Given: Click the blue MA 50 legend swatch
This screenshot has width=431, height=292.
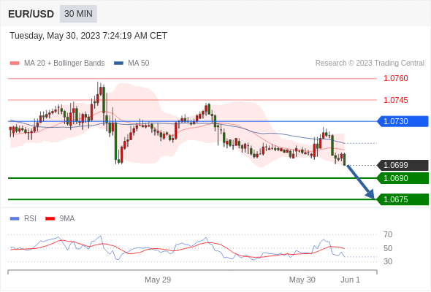Looking at the screenshot, I should pos(118,64).
